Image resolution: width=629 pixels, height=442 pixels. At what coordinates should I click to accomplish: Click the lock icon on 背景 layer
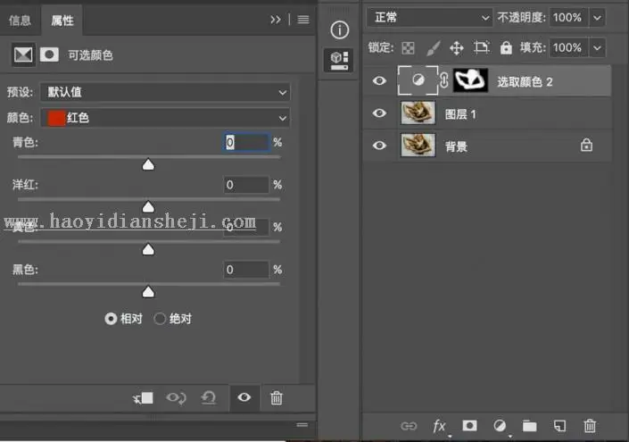tap(586, 146)
